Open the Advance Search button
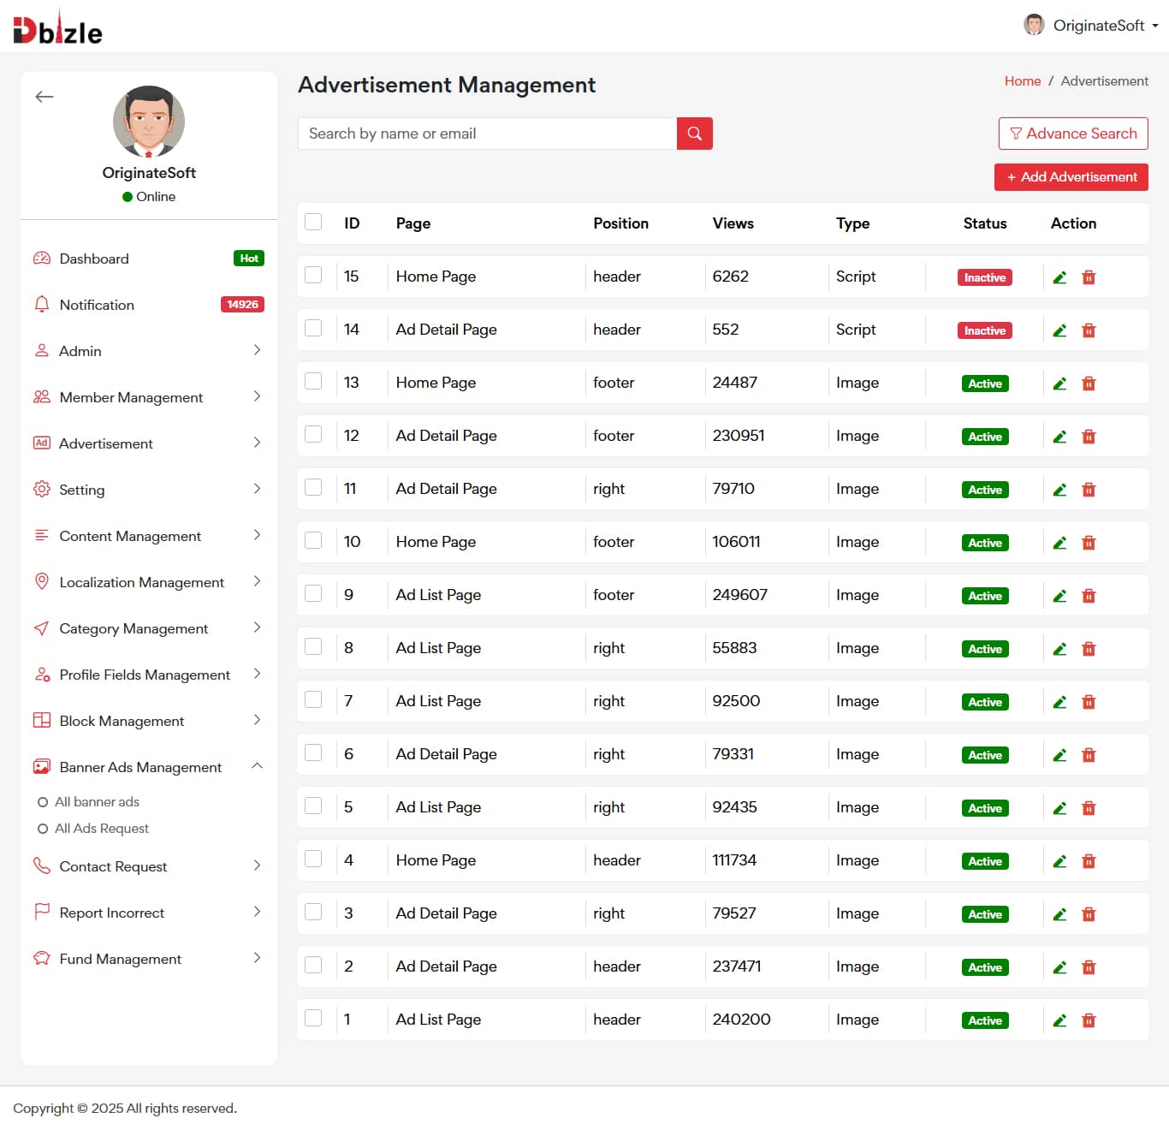1169x1130 pixels. 1072,134
